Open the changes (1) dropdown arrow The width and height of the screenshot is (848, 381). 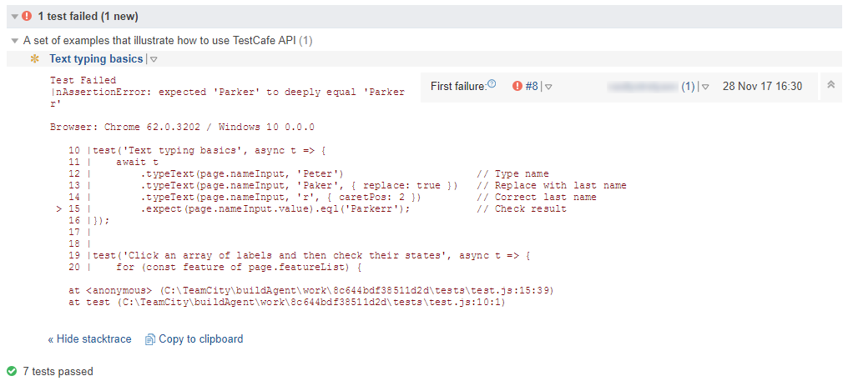tap(705, 87)
